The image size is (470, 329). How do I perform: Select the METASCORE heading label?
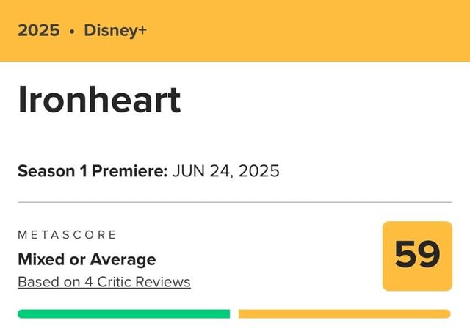[67, 235]
